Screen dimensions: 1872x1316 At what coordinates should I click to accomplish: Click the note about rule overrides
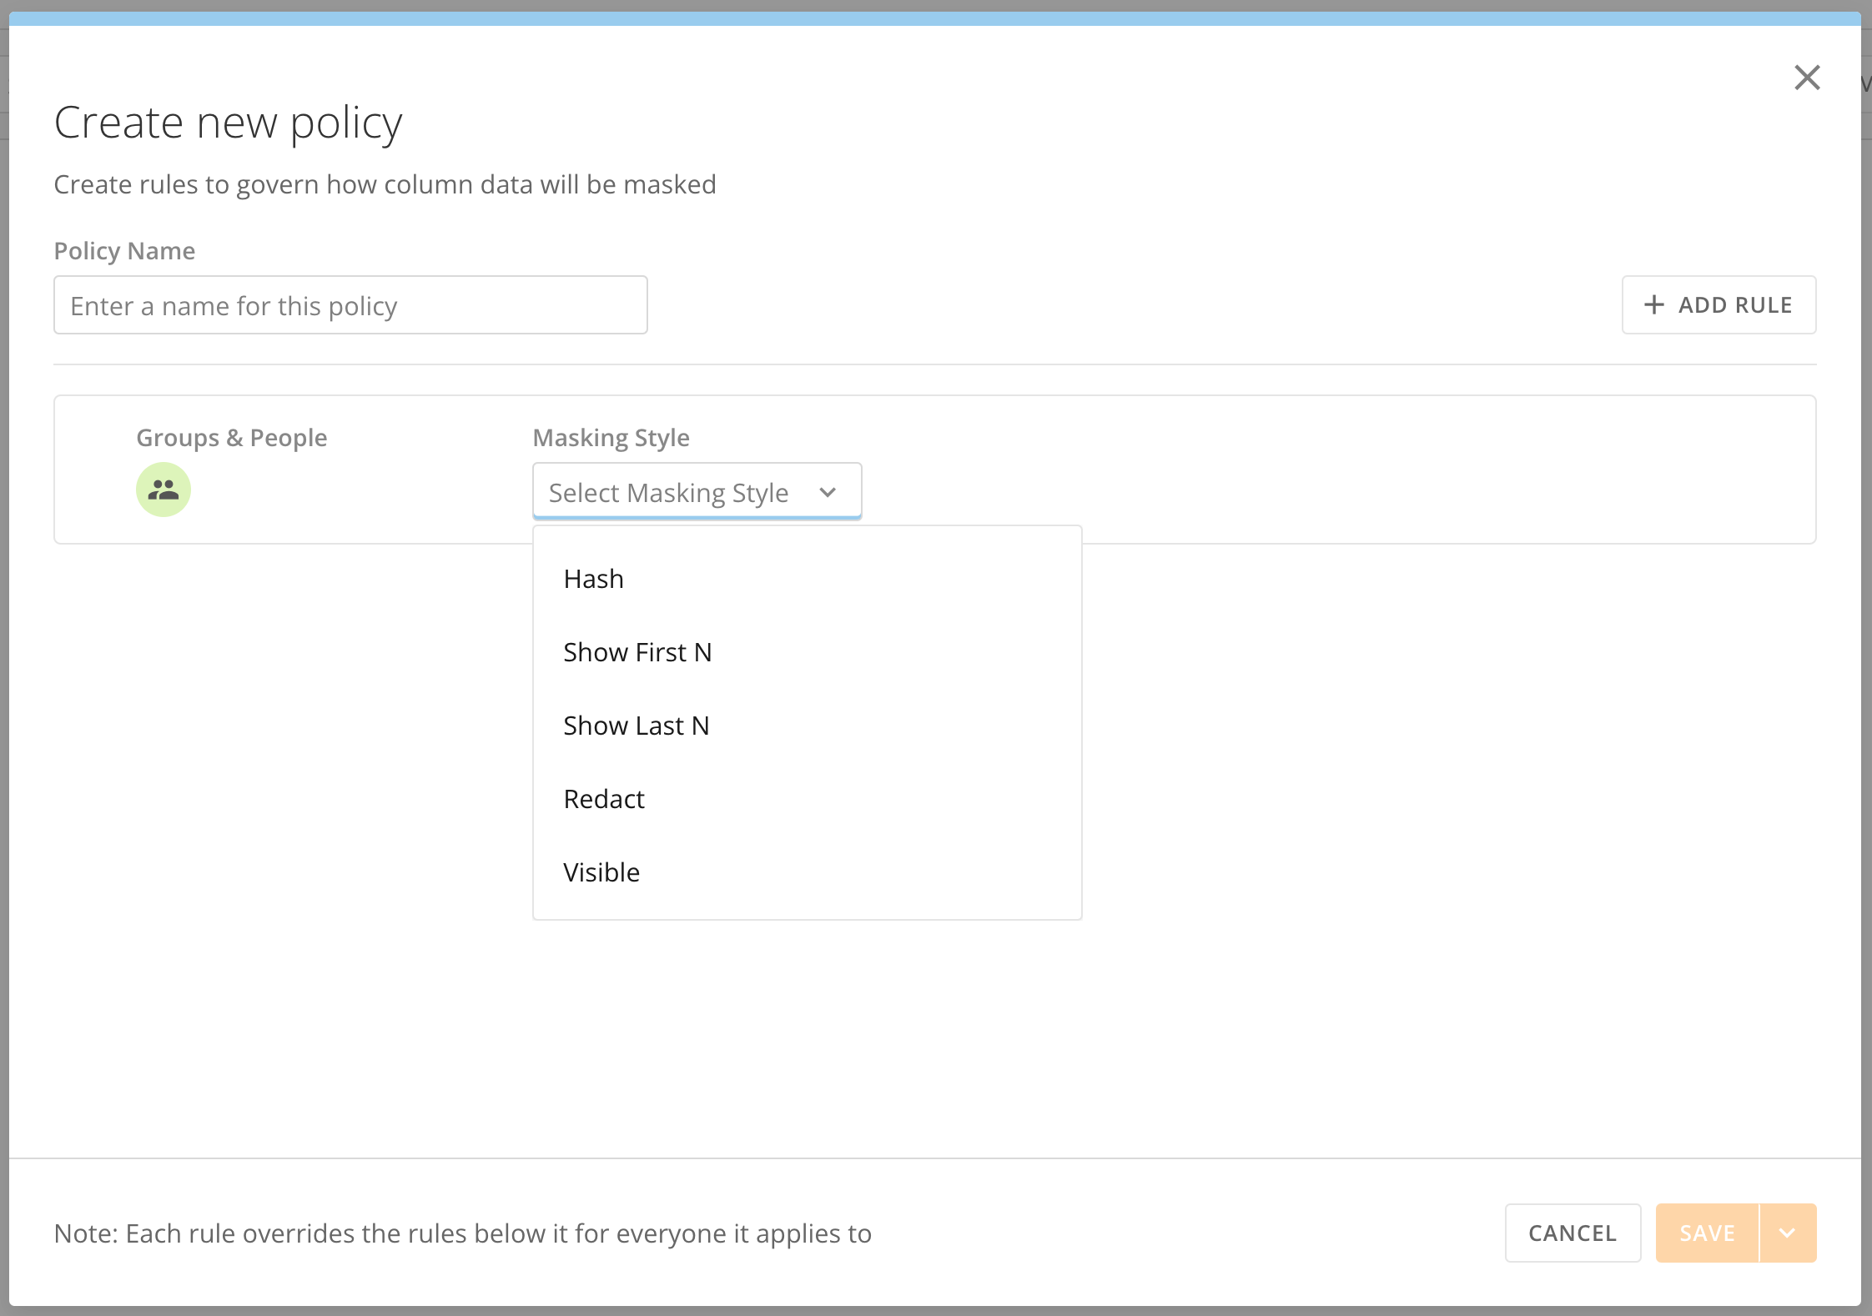coord(462,1233)
